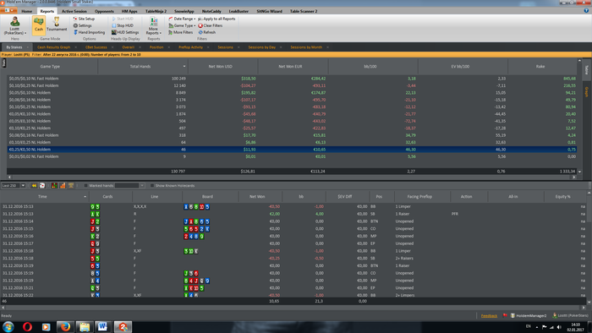
Task: Click the red-green grid icon in hands toolbar
Action: (54, 186)
